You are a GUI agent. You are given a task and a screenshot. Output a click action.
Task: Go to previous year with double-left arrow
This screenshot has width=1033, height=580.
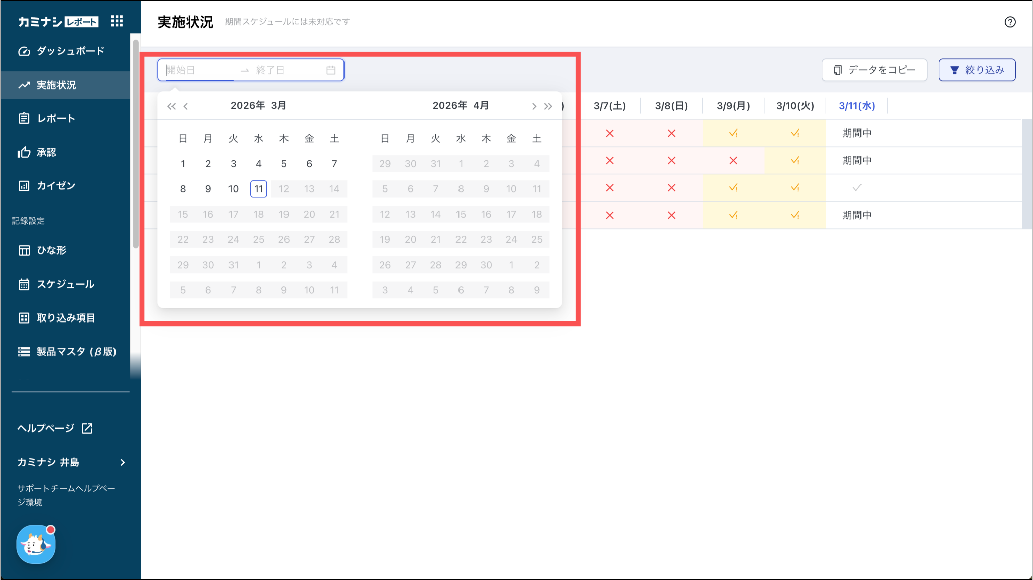[x=171, y=106]
